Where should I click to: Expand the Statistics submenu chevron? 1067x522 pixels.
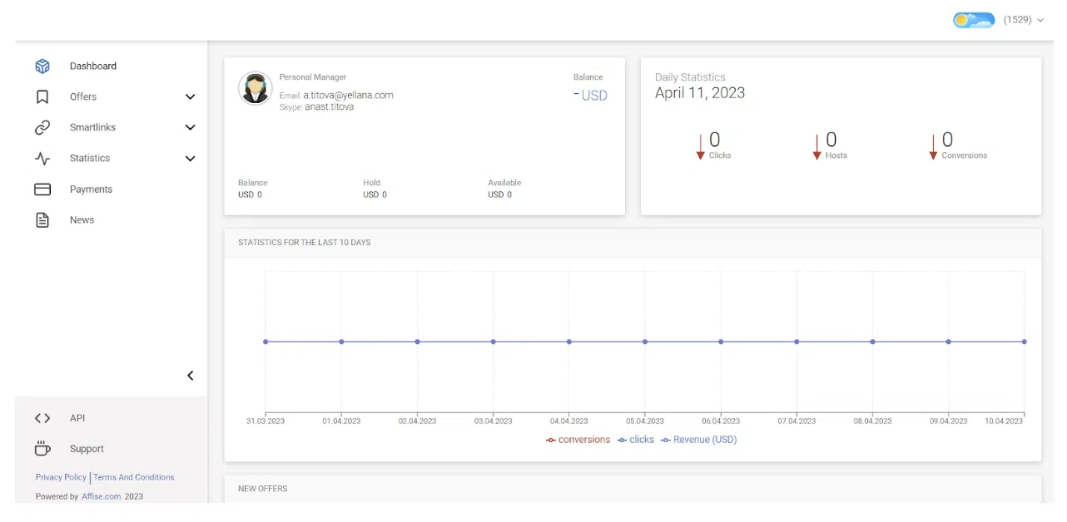[x=190, y=159]
